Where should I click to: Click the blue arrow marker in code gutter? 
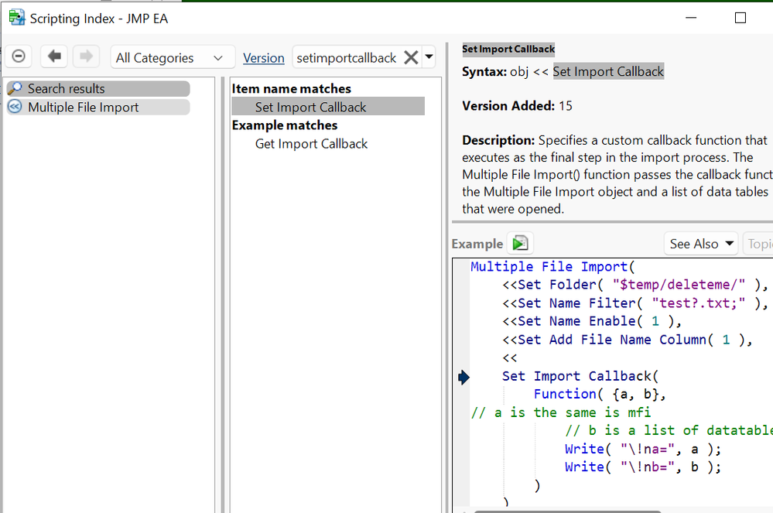[x=463, y=377]
